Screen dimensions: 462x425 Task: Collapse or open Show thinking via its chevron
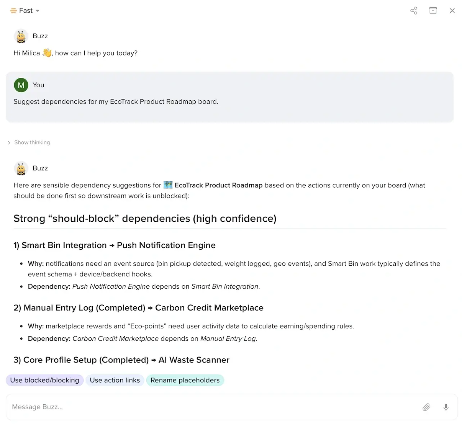tap(9, 142)
